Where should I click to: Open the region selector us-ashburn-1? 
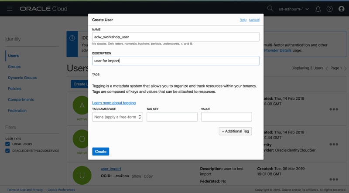click(x=294, y=9)
